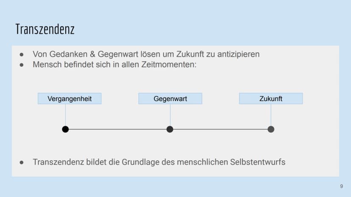This screenshot has width=351, height=197.
Task: Click the word 'antizipieren' in first bullet
Action: coord(238,54)
